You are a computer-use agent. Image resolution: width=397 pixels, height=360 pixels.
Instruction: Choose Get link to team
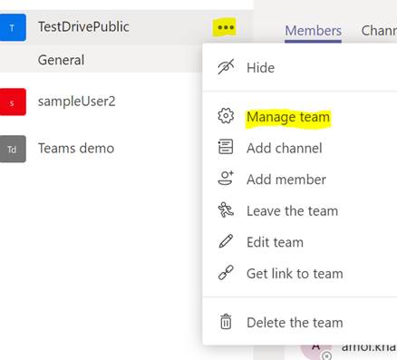pyautogui.click(x=295, y=274)
